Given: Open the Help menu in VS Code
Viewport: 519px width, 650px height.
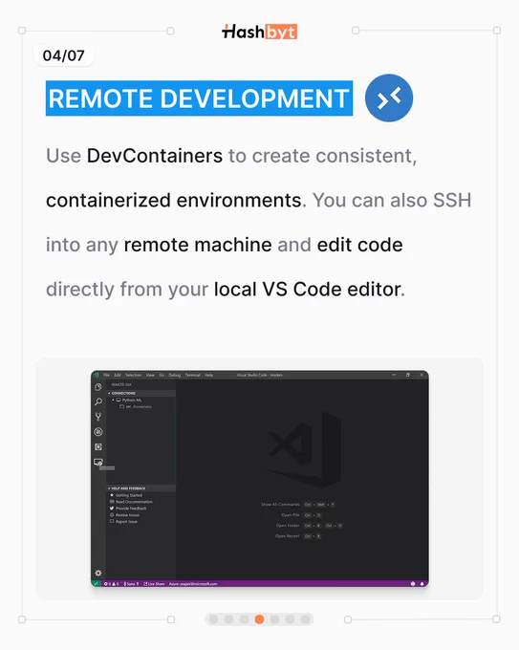Looking at the screenshot, I should coord(209,375).
